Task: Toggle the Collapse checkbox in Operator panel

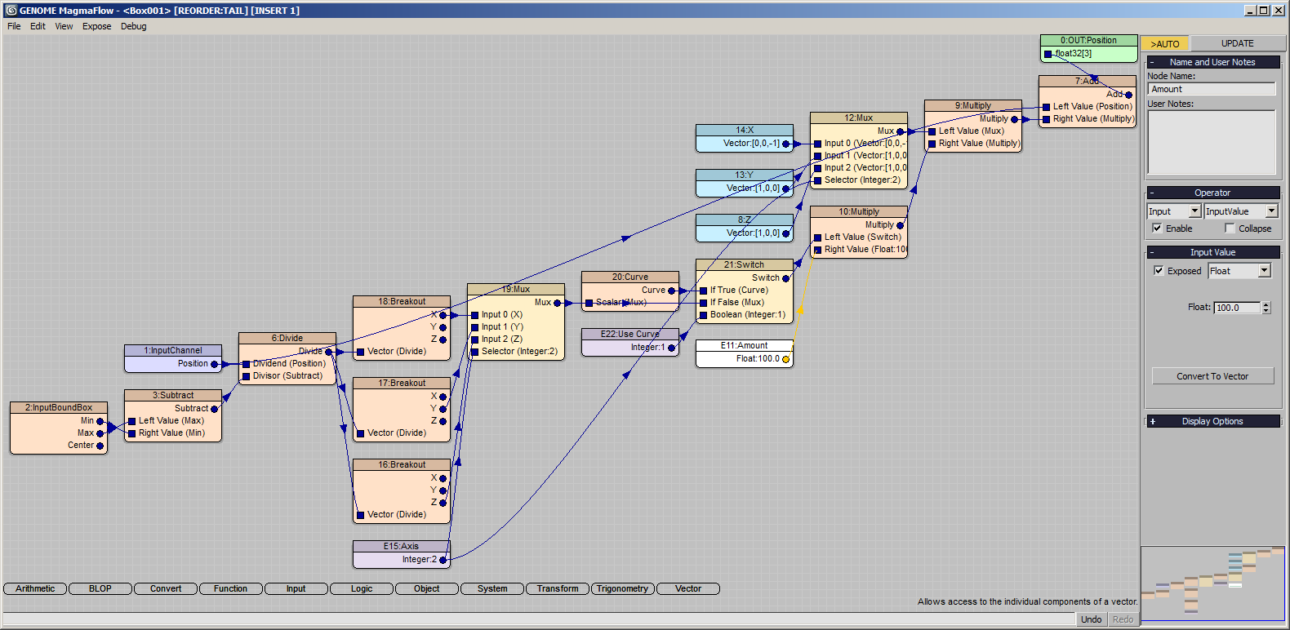Action: pyautogui.click(x=1230, y=228)
